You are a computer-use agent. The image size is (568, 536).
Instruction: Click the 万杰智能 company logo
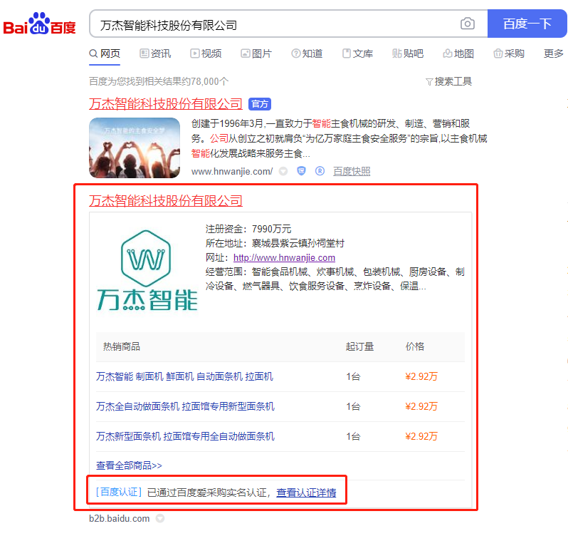[147, 271]
